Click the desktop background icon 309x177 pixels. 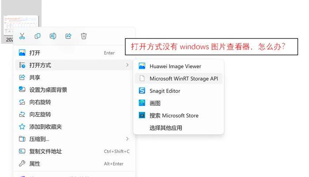[x=22, y=89]
